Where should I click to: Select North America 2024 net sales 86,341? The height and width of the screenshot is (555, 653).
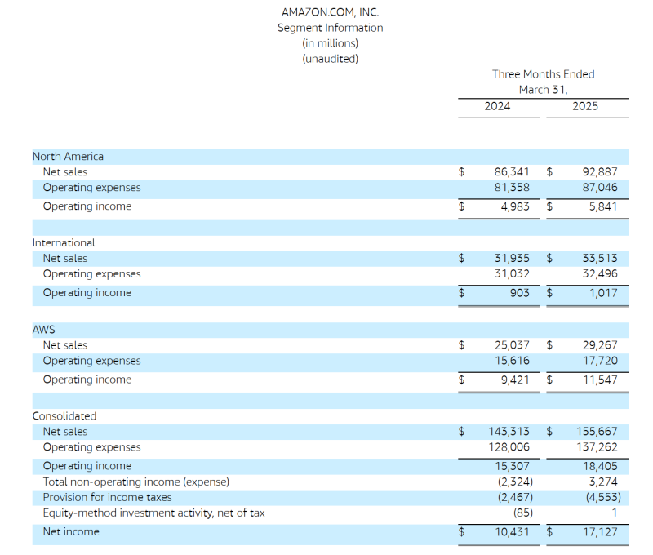(x=512, y=172)
